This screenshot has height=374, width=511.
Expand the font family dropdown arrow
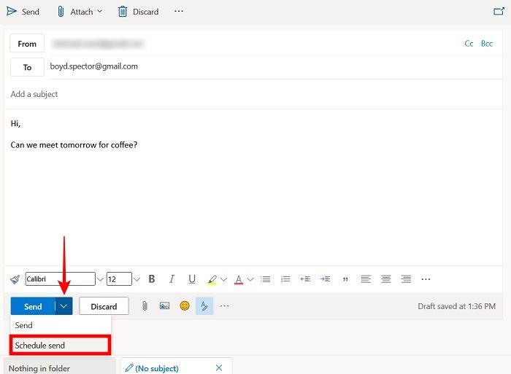click(x=100, y=279)
